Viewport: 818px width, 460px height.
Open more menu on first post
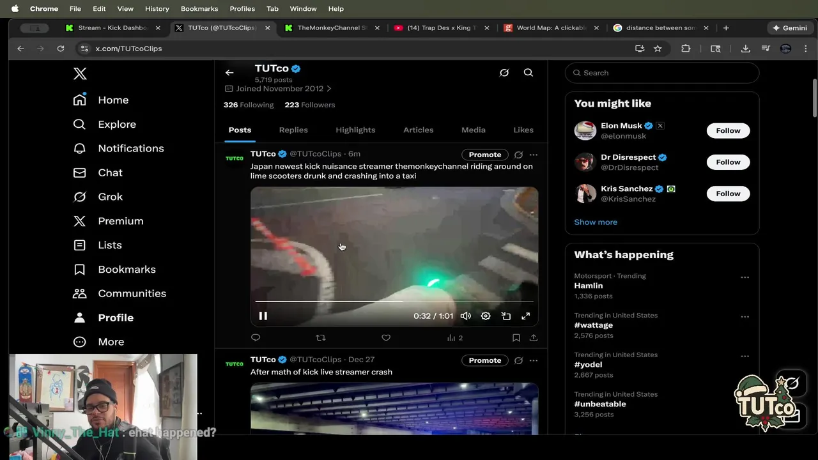[x=534, y=155]
